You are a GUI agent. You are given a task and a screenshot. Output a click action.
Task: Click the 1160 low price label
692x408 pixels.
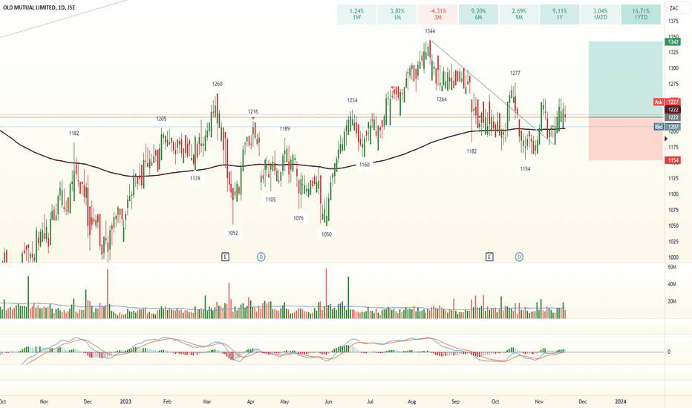pyautogui.click(x=364, y=165)
